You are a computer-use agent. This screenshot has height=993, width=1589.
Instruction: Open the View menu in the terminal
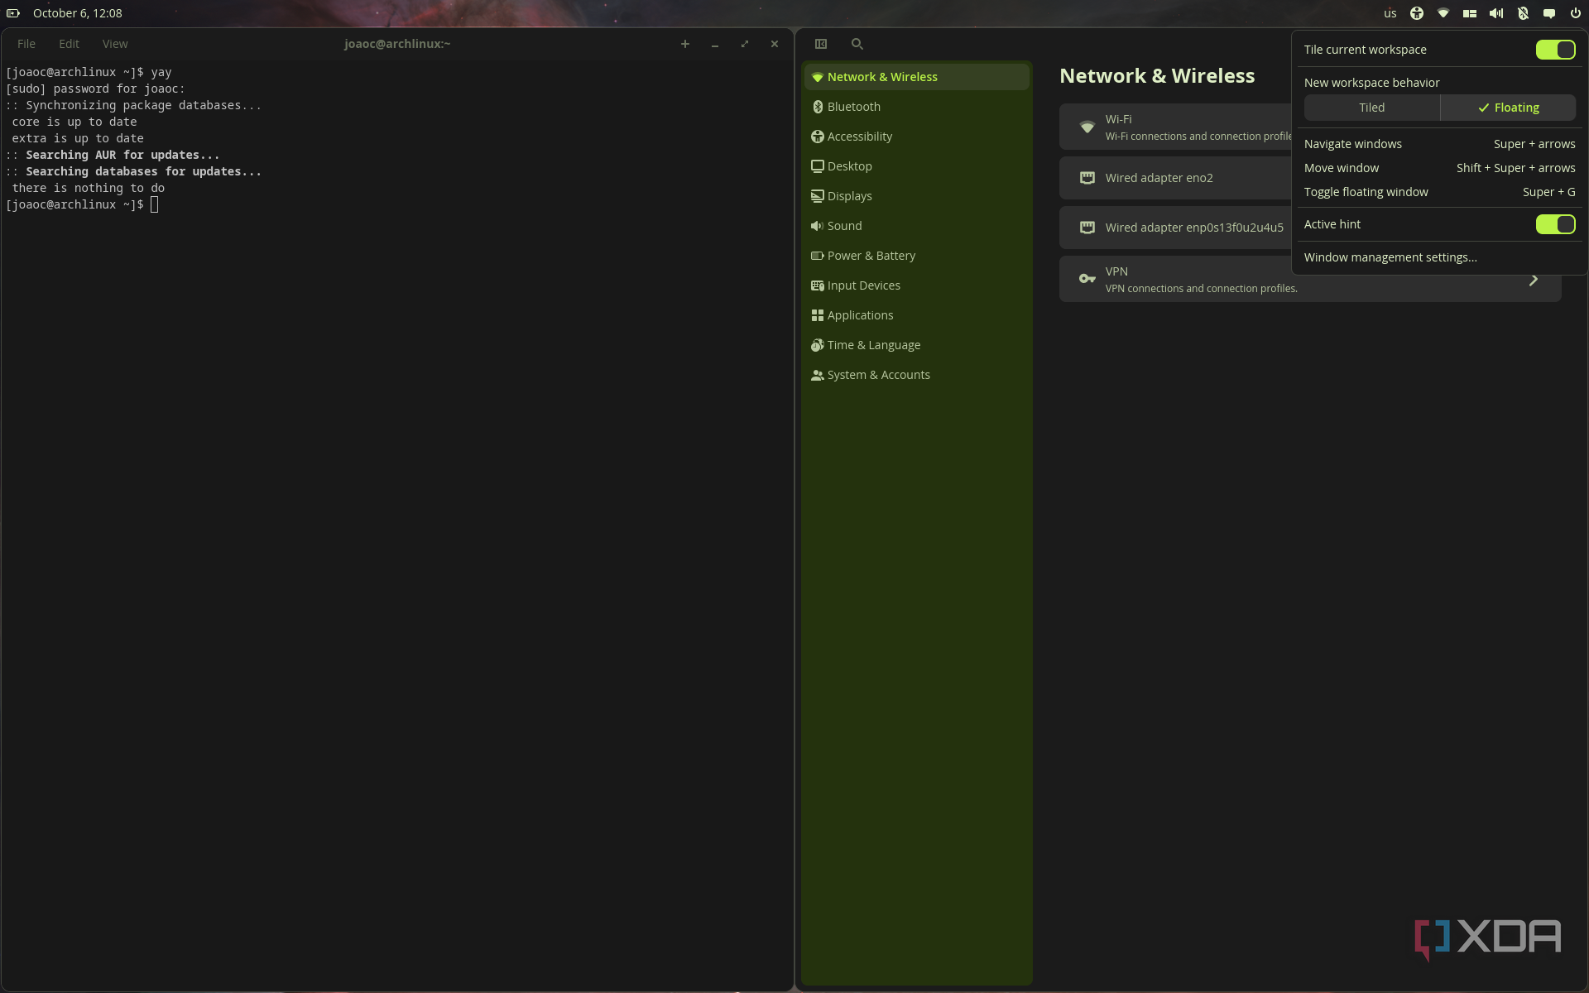[115, 44]
